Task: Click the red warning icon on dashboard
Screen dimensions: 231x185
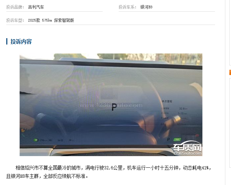Action: tap(197, 135)
